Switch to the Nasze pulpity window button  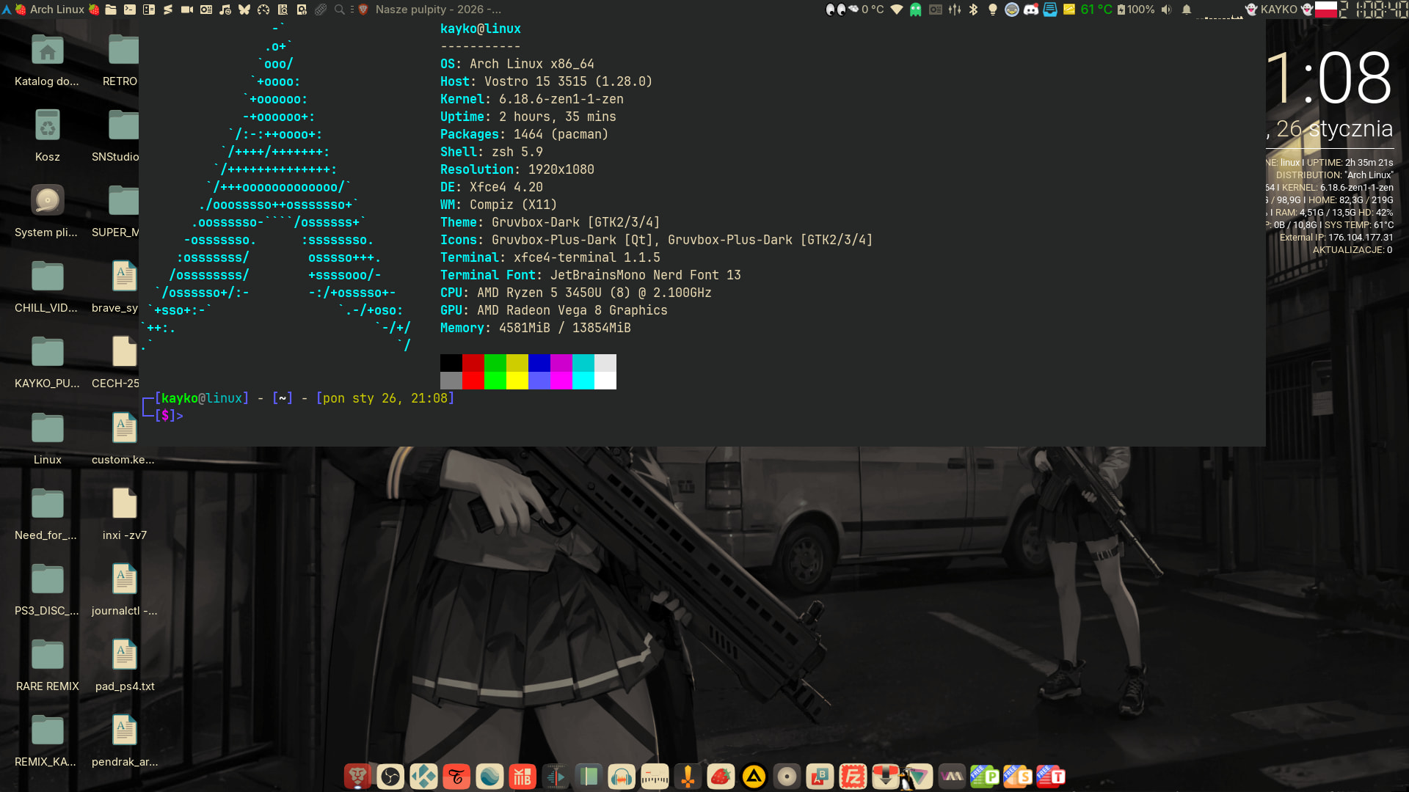437,10
